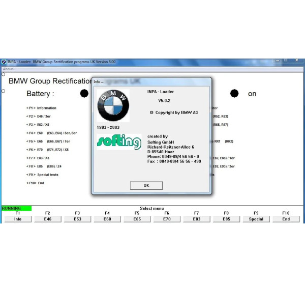Click the BMW icon in title bar
Screen dimensions: 305x282
click(4, 62)
